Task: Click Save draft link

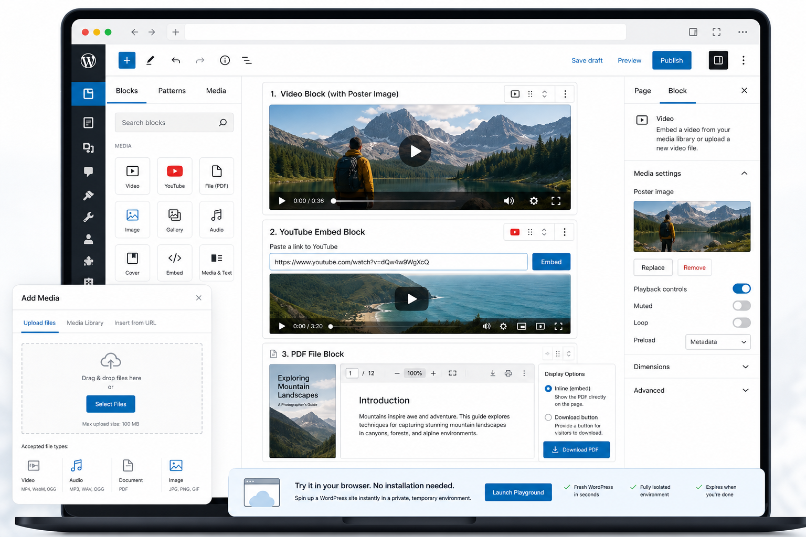Action: (587, 60)
